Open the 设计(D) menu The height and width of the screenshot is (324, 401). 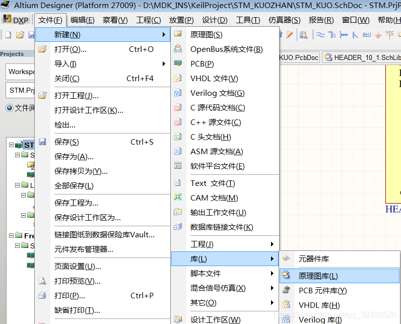(x=215, y=20)
